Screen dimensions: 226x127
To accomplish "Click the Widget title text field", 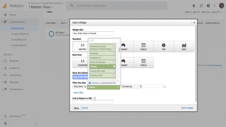I will pos(93,33).
